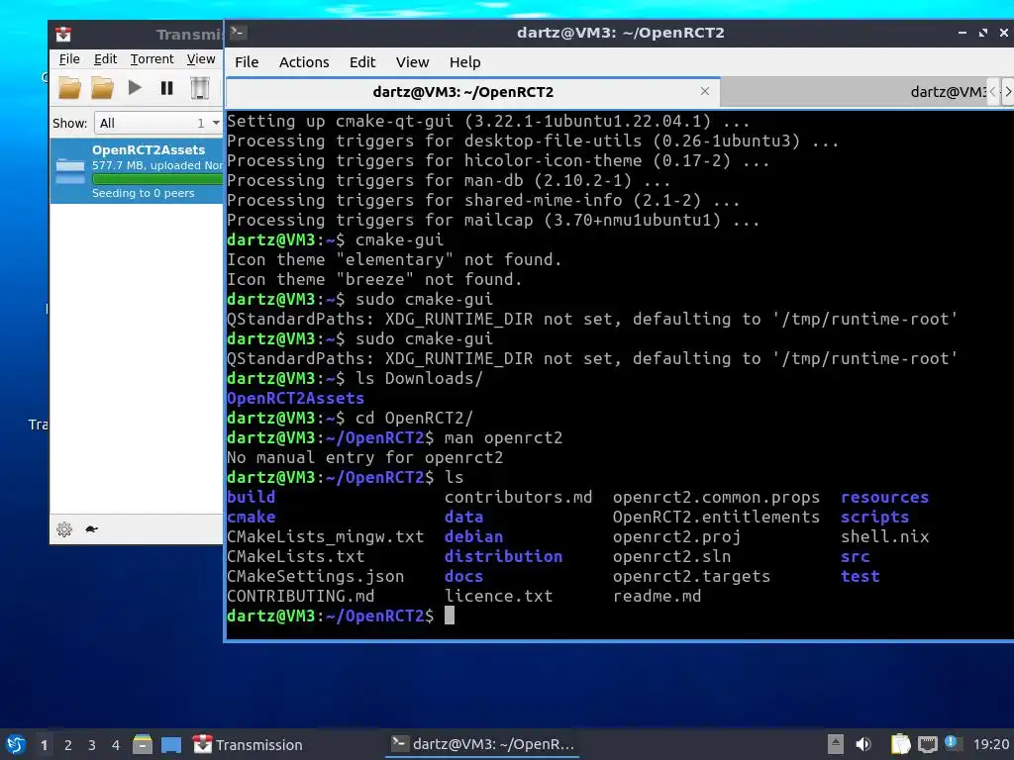This screenshot has height=760, width=1014.
Task: Click 'build' directory in ls output
Action: [251, 497]
